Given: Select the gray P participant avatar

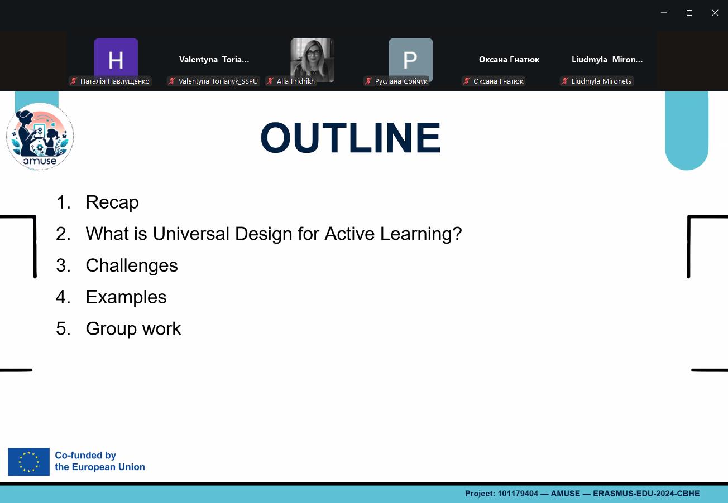Looking at the screenshot, I should click(x=410, y=58).
